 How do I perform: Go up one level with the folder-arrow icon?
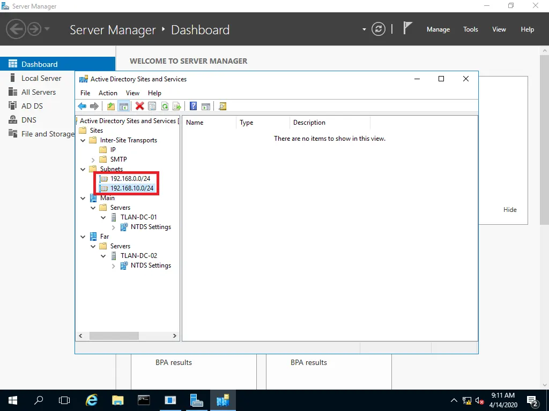111,106
